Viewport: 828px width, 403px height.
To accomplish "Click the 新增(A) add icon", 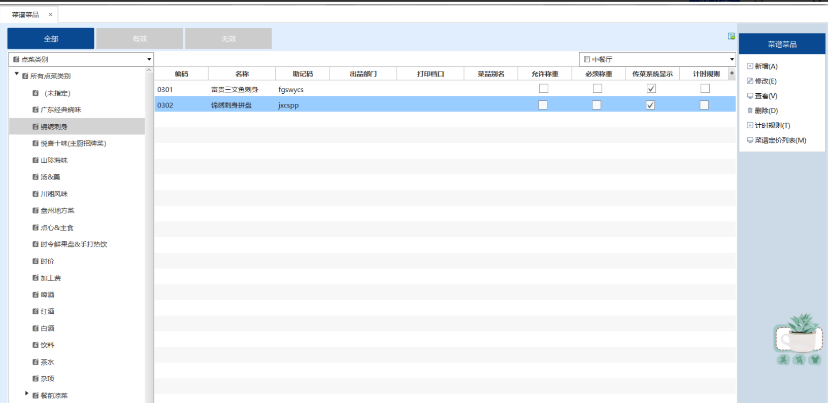I will pos(750,66).
